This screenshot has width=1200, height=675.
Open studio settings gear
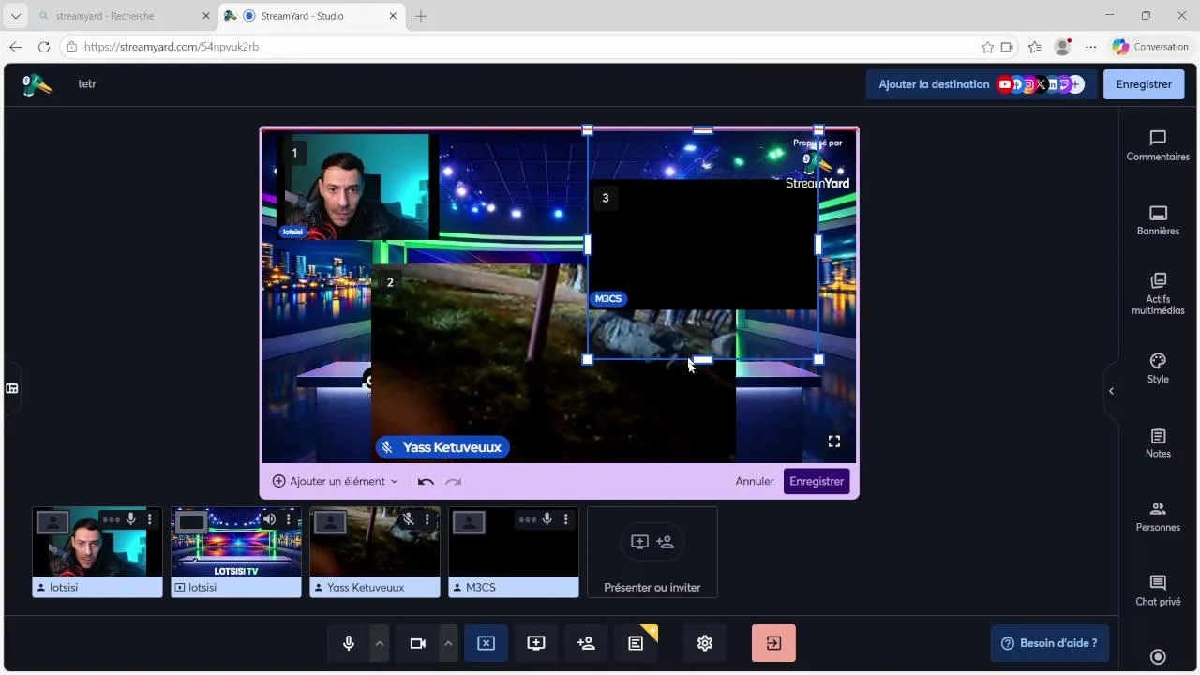705,643
